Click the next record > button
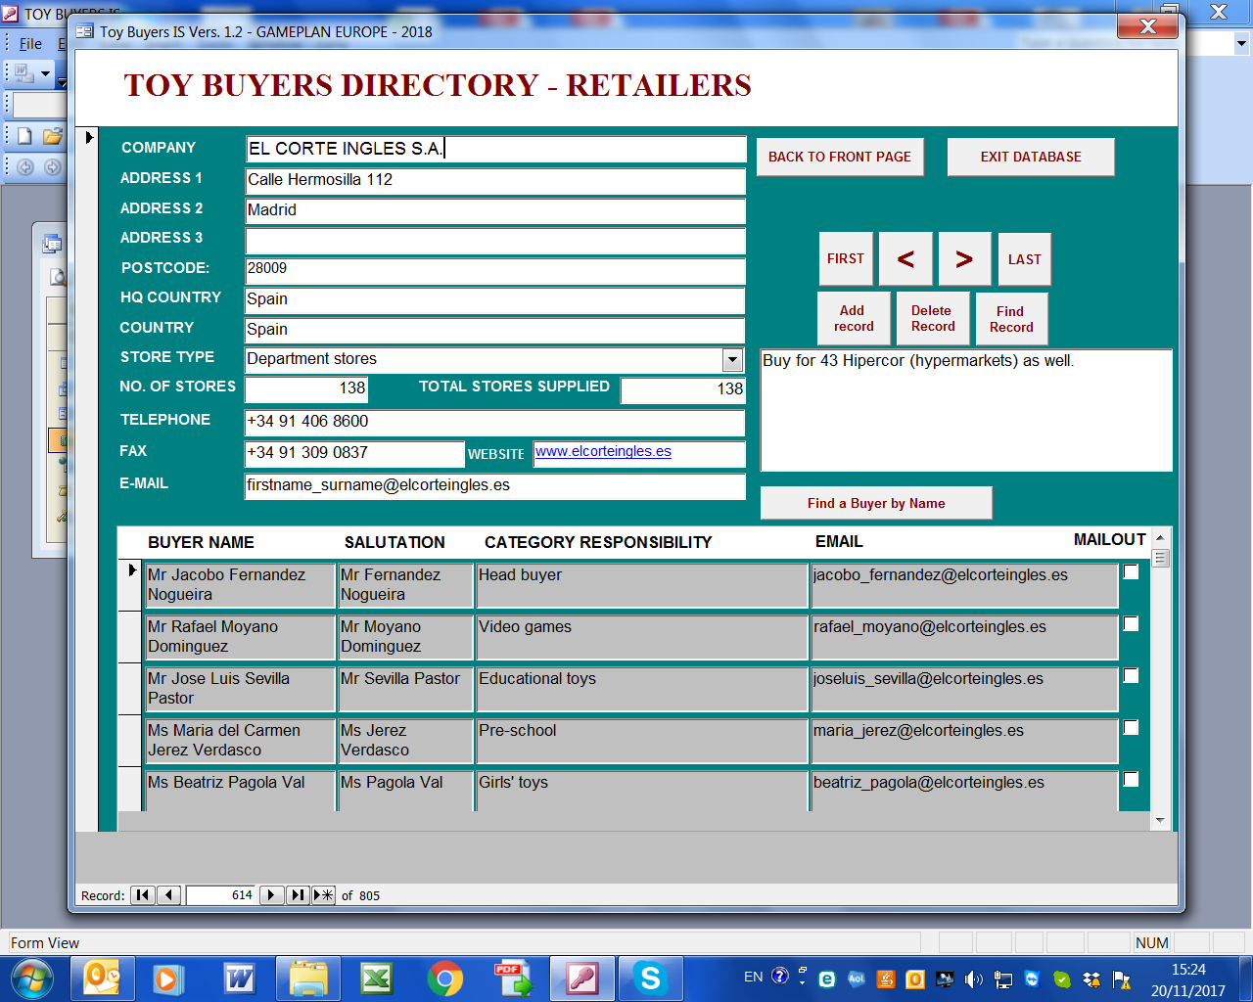Viewport: 1253px width, 1002px height. click(x=965, y=258)
